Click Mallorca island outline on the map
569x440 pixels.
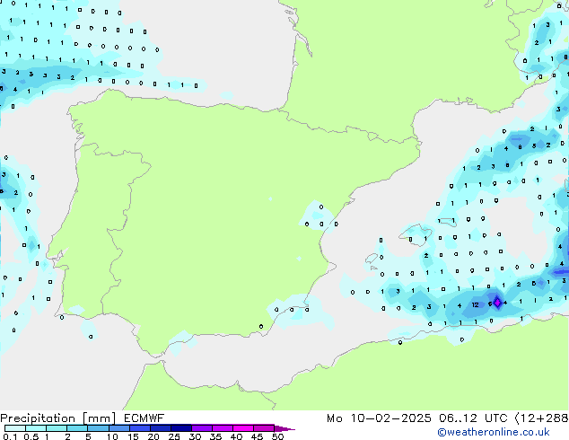[x=413, y=236]
